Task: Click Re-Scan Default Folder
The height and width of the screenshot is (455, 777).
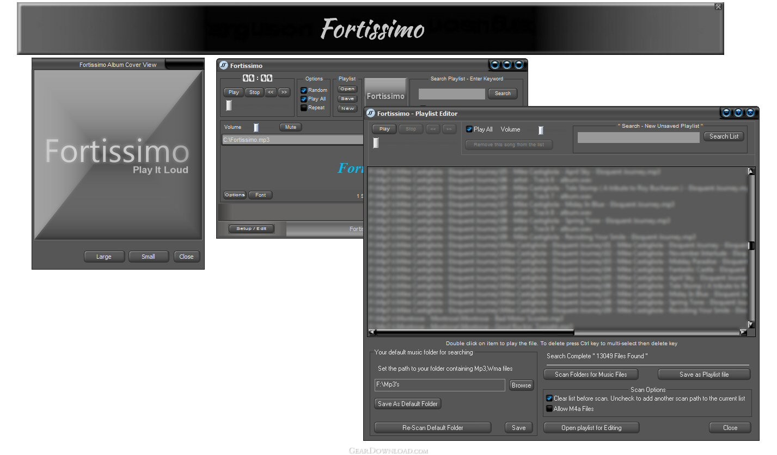Action: 433,428
